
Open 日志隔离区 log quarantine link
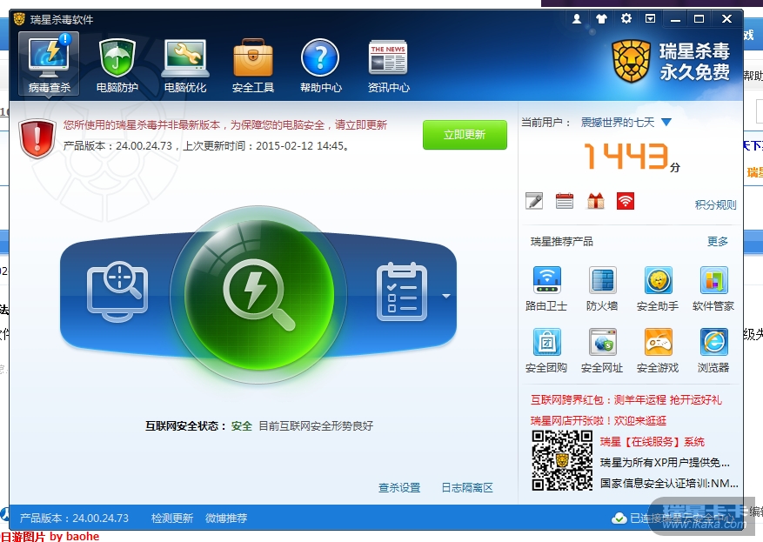pos(467,487)
